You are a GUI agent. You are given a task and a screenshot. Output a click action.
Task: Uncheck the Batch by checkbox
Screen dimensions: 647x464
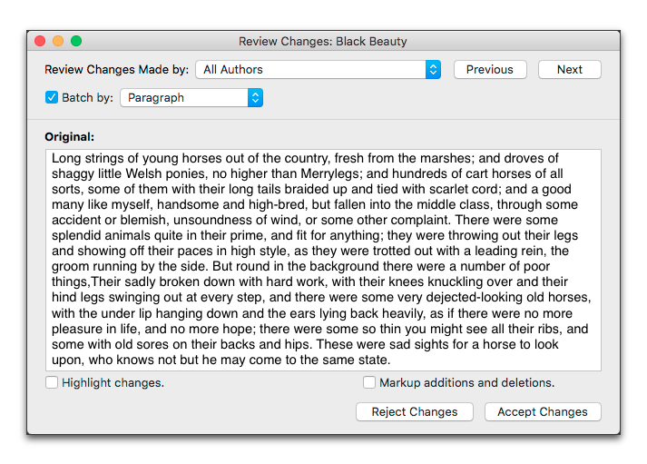pos(52,98)
